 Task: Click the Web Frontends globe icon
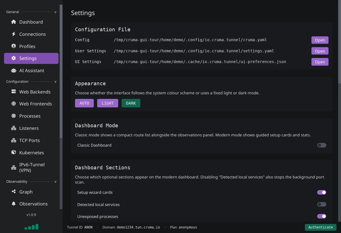[14, 104]
